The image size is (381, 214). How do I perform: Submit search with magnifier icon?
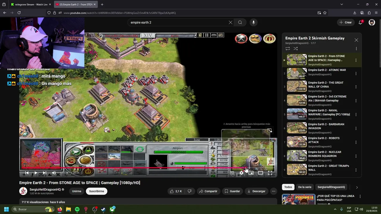[240, 22]
